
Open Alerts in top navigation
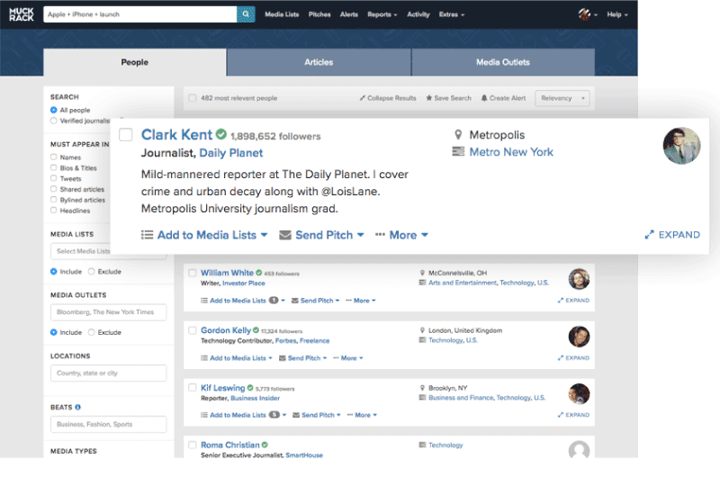point(349,14)
